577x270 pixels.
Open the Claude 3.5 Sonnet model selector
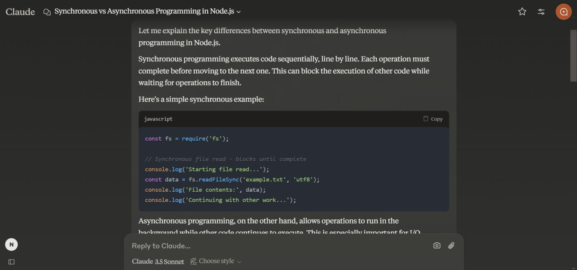[158, 261]
